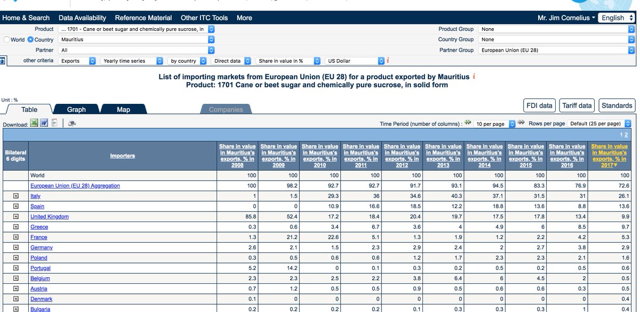Expand Portugal bilateral plus icon
The image size is (640, 312).
15,268
